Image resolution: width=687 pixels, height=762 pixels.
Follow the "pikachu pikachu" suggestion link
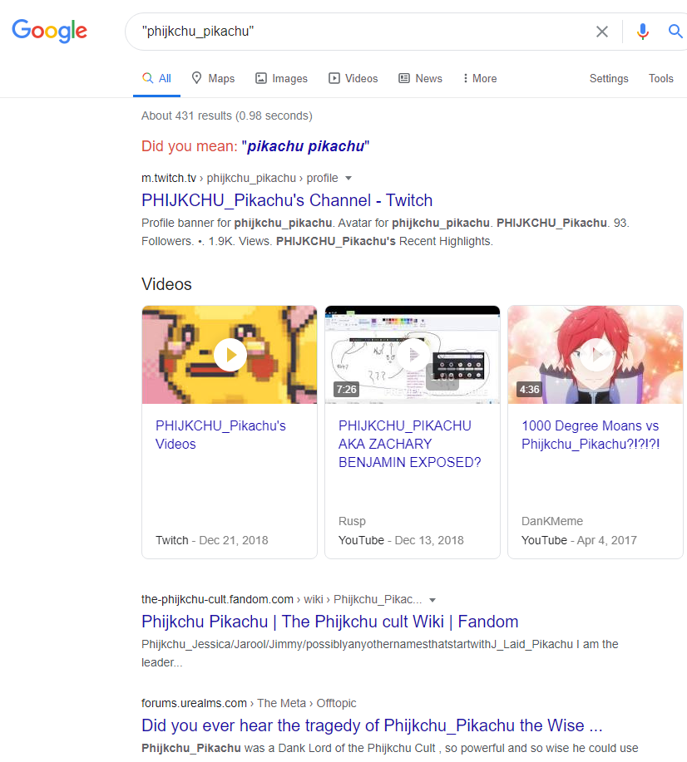(x=305, y=146)
